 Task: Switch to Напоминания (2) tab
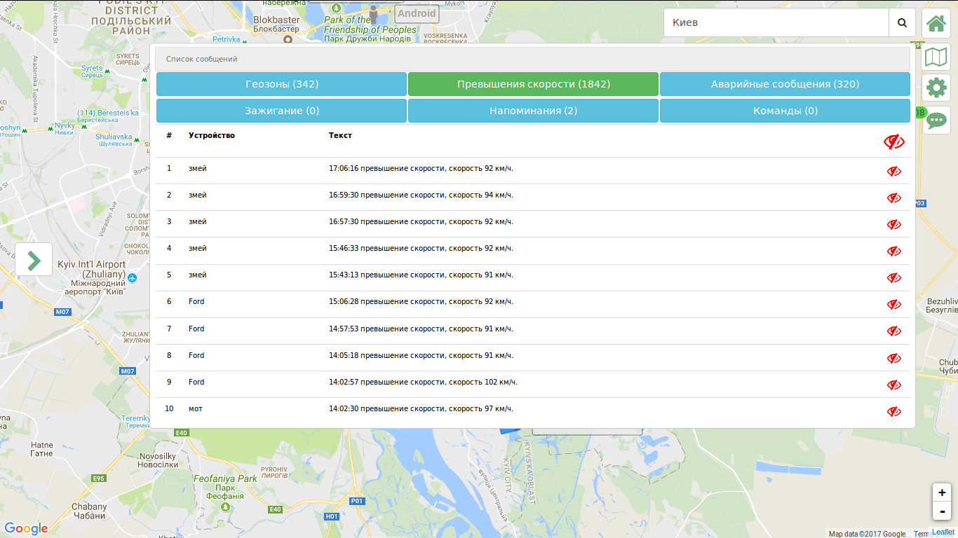pos(534,111)
